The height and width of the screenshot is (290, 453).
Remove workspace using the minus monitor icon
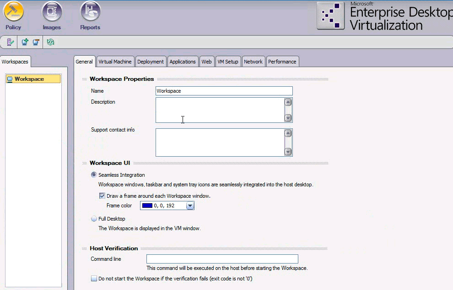36,42
